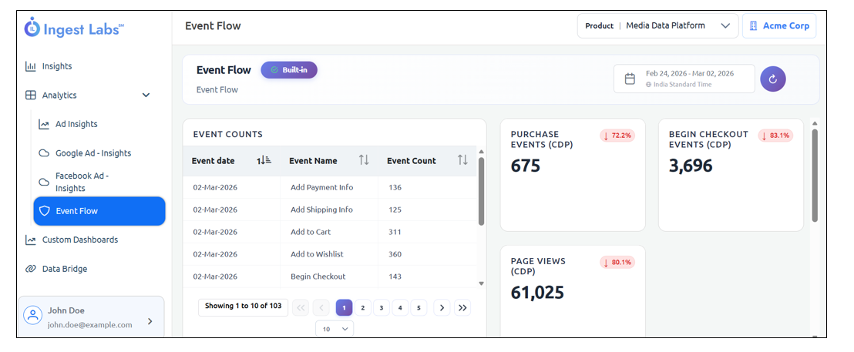Image resolution: width=854 pixels, height=352 pixels.
Task: Click the purple refresh icon button
Action: click(772, 79)
